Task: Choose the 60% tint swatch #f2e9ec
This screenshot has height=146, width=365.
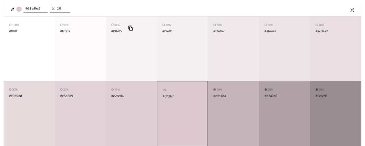Action: pos(233,50)
